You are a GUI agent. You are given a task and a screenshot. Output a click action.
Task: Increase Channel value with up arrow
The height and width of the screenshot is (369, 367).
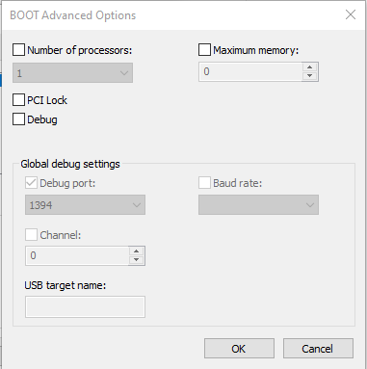click(137, 251)
